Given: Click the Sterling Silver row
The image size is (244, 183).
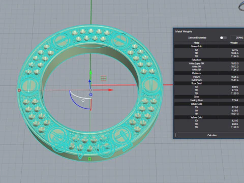Looking at the screenshot, I should point(209,100).
